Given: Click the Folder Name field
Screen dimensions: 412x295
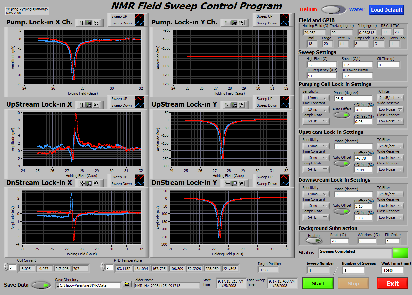Looking at the screenshot, I should 166,285.
